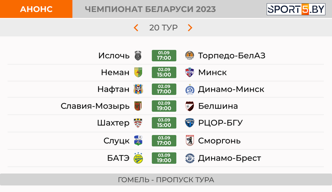Click the Торпедо-БелАЗ club crest
The image size is (332, 192).
[x=190, y=55]
